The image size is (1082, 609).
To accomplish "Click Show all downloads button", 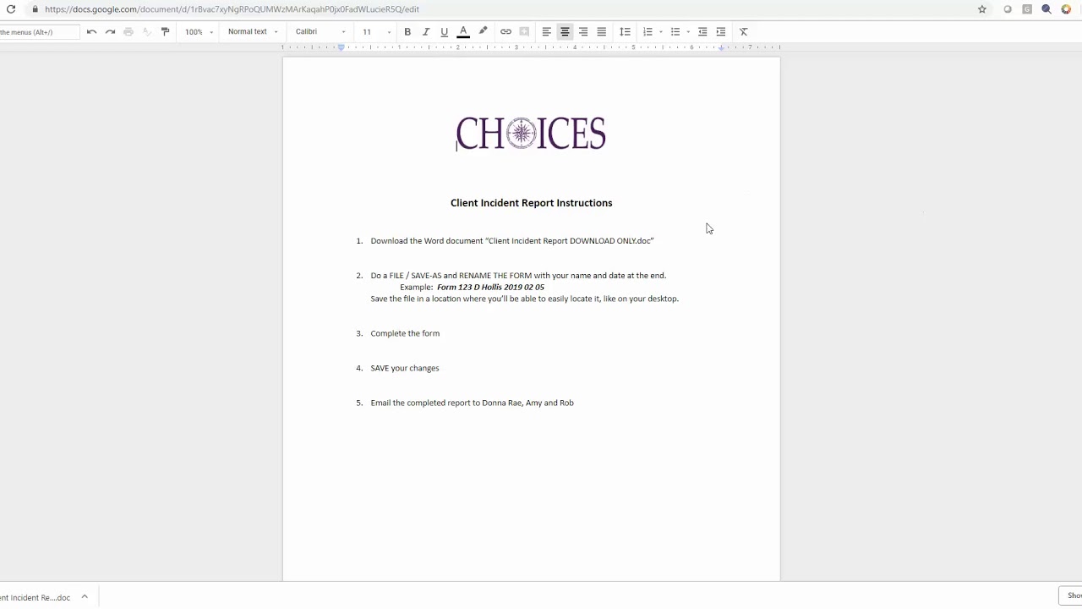I will tap(1070, 595).
